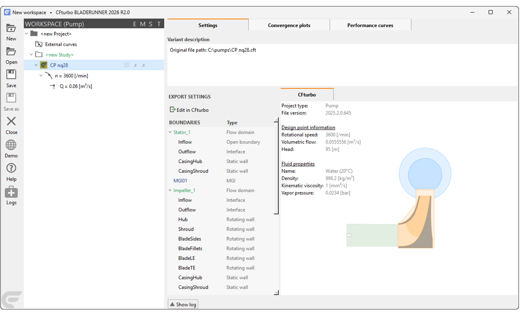The image size is (520, 317).
Task: Click the External curves icon in tree
Action: (39, 44)
